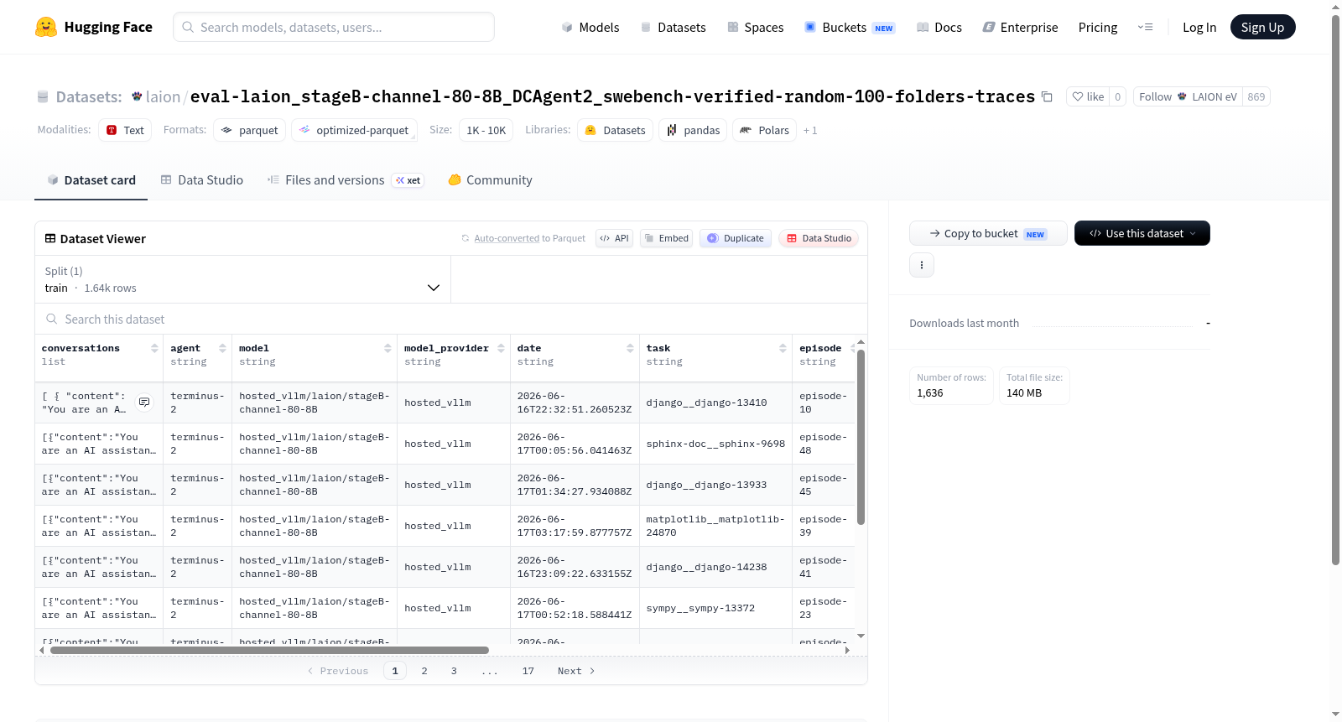The image size is (1342, 722).
Task: Click the Datasets library tag
Action: [x=615, y=130]
